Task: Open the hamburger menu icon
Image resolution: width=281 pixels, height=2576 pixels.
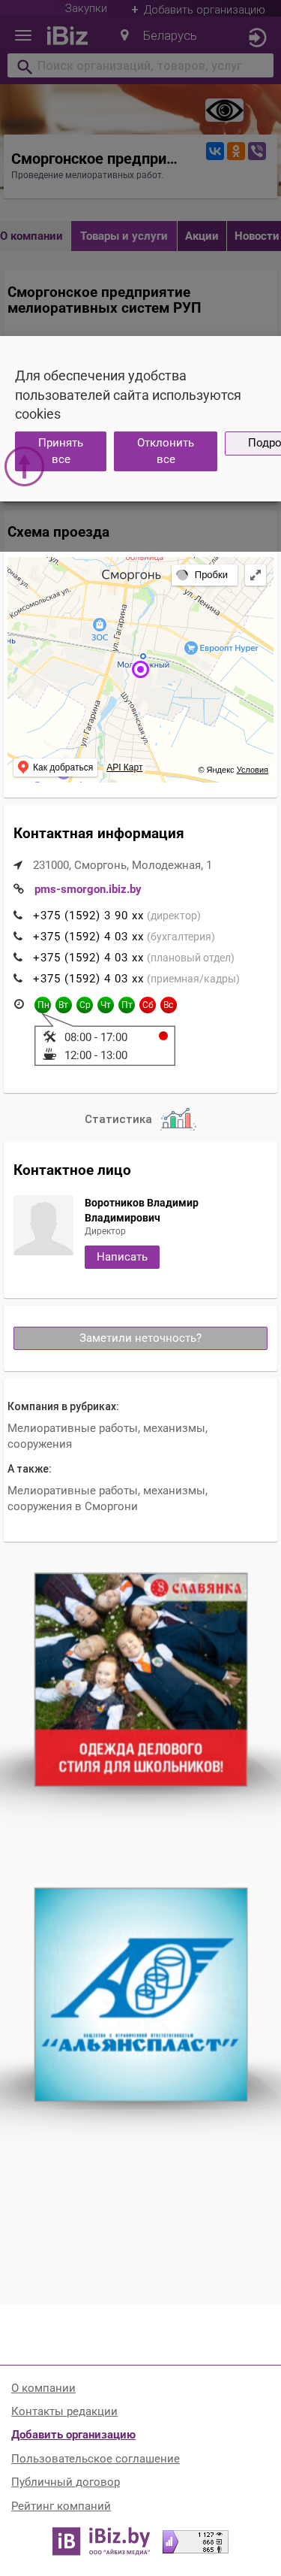Action: coord(23,36)
